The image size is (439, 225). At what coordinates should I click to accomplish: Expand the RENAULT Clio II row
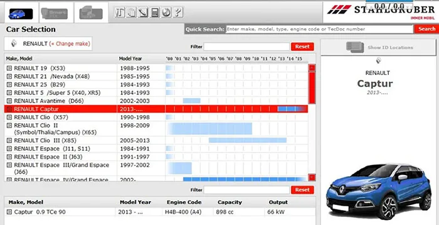tap(9, 126)
